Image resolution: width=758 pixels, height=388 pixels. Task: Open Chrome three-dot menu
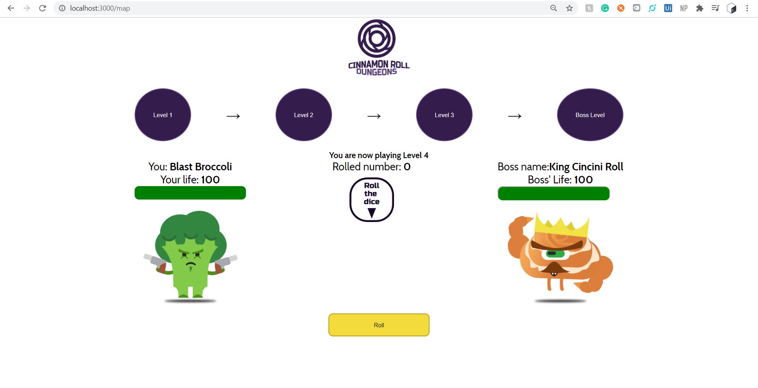pyautogui.click(x=747, y=8)
